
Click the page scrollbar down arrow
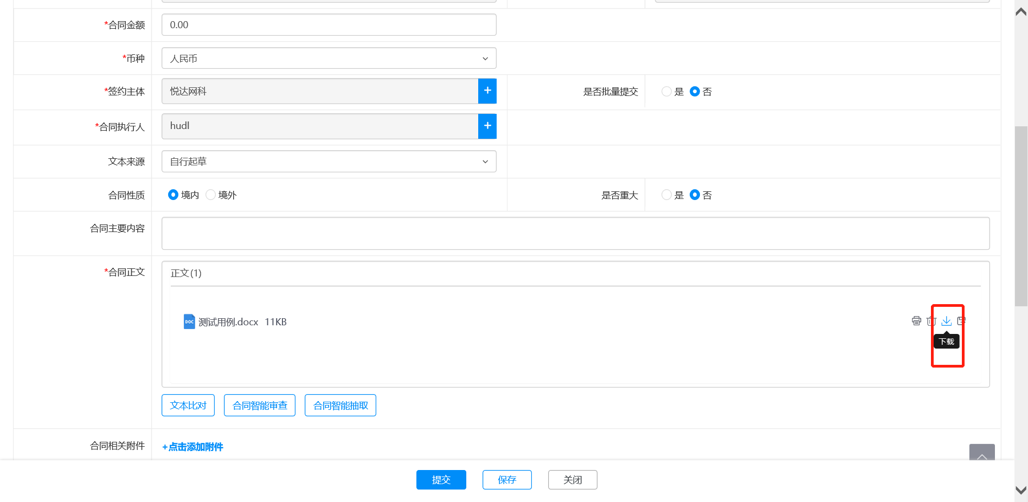[1020, 490]
